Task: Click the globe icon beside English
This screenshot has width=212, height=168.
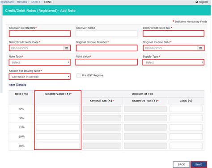Action: coord(197,2)
